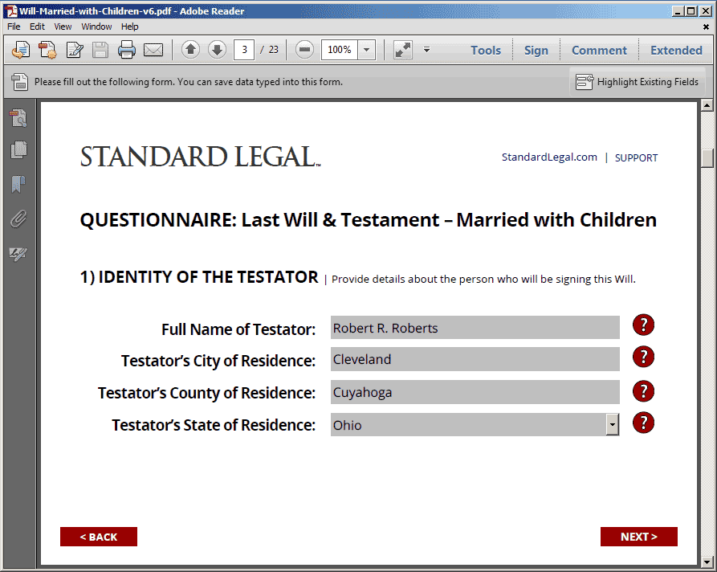This screenshot has height=572, width=717.
Task: Click the form document icon in message bar
Action: (x=19, y=82)
